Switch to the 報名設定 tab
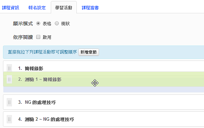Image resolution: width=204 pixels, height=128 pixels. click(37, 8)
